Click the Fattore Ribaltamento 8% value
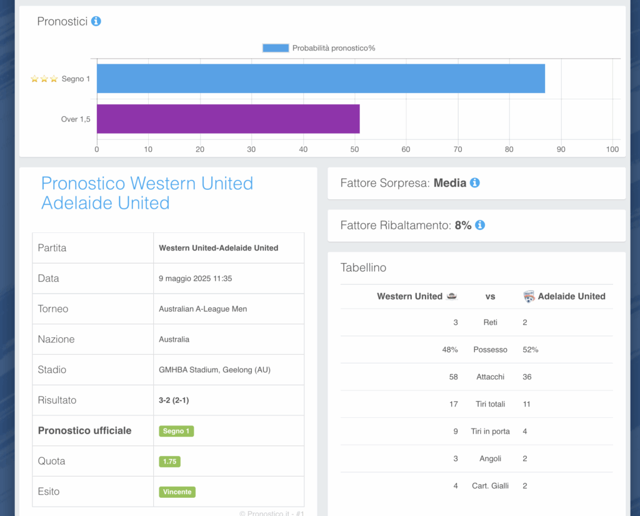Viewport: 640px width, 516px height. click(463, 225)
